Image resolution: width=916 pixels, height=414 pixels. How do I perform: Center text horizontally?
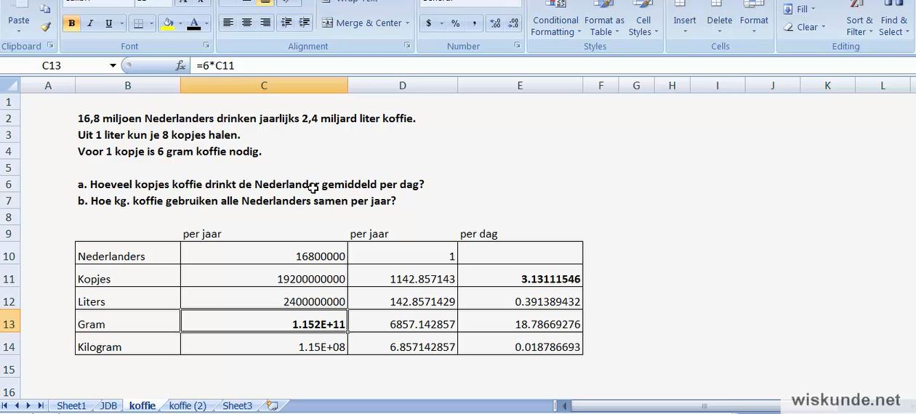point(247,23)
